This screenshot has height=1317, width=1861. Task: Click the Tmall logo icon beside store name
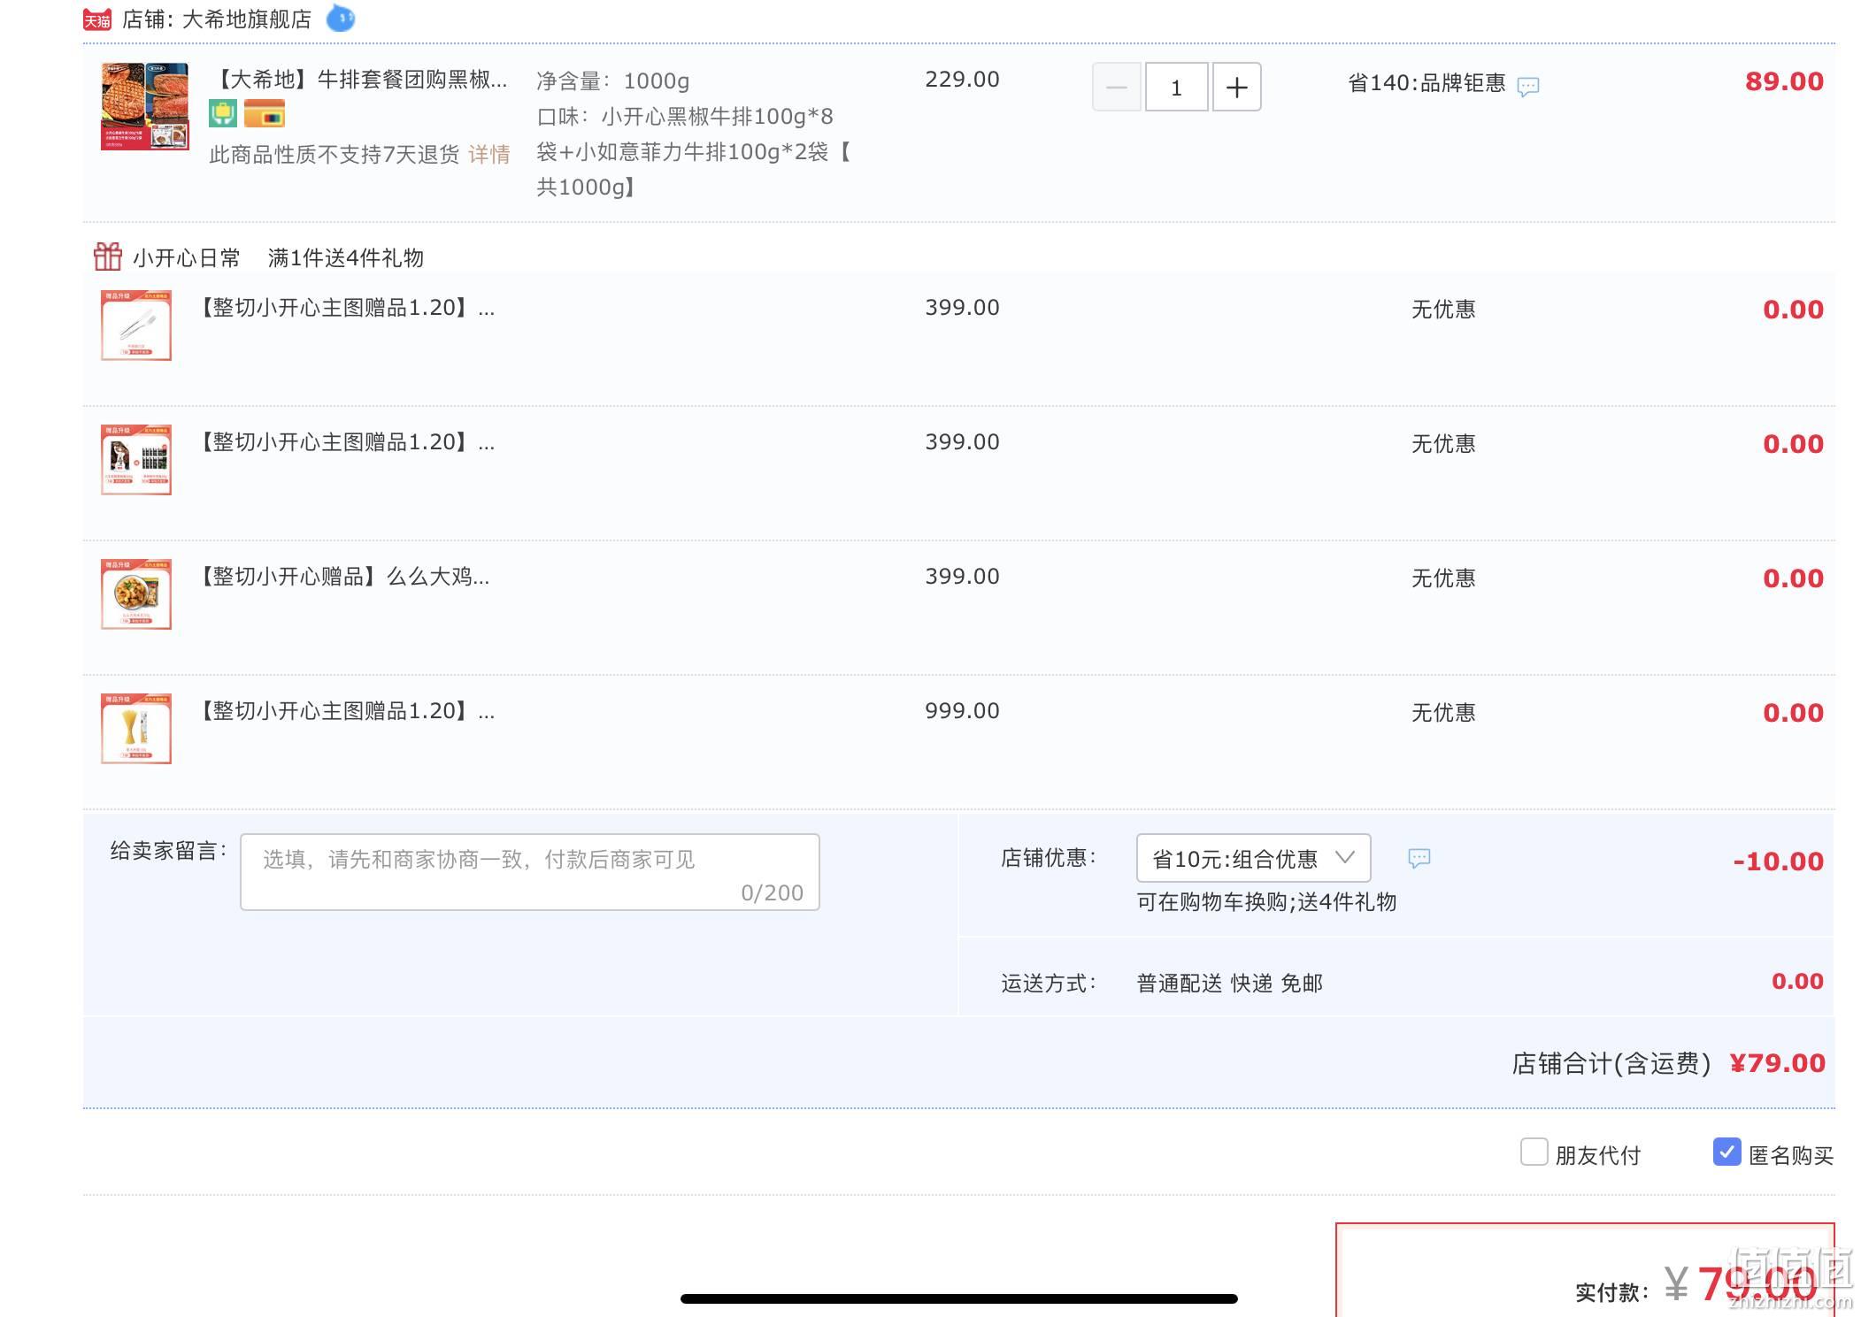[96, 19]
